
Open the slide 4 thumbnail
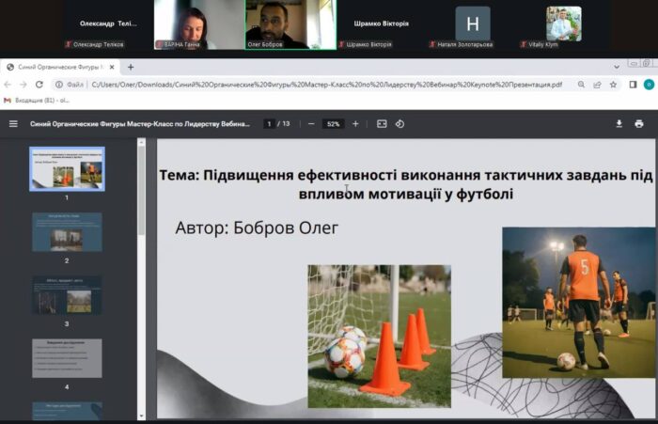coord(67,357)
